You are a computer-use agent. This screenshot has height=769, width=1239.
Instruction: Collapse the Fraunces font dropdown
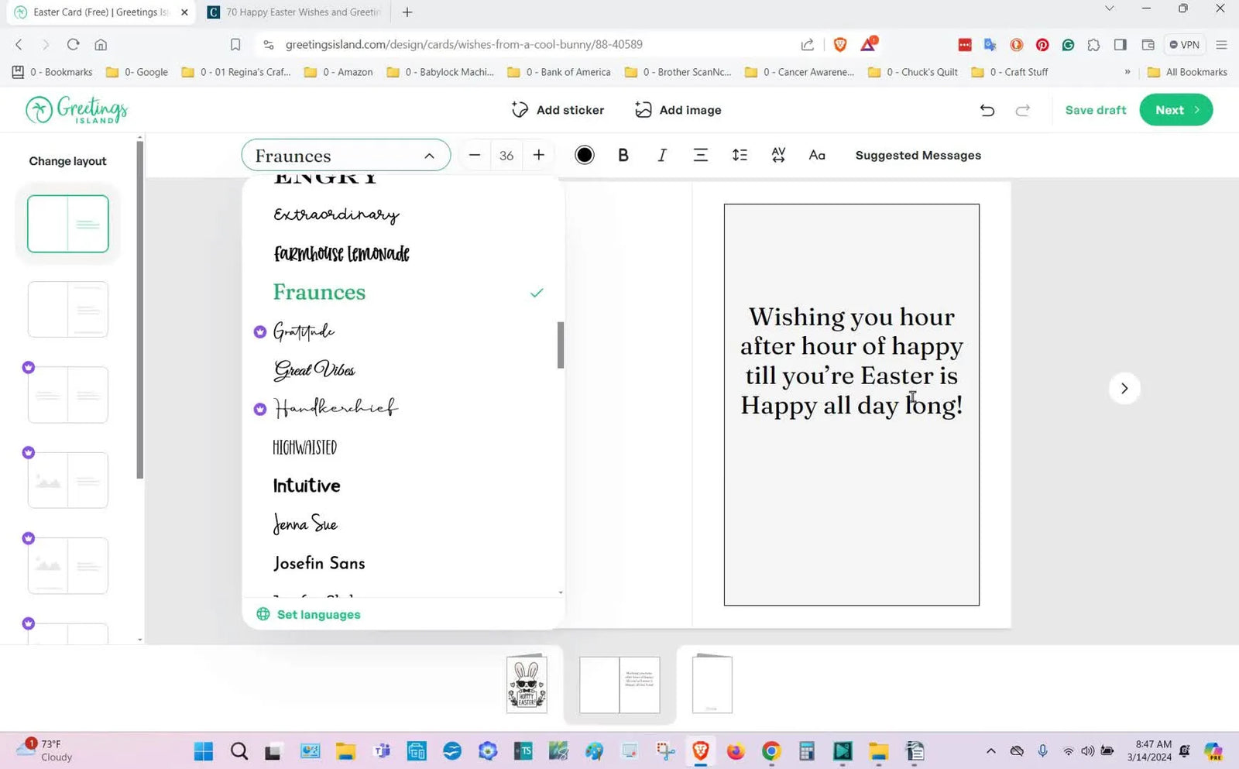pyautogui.click(x=429, y=155)
